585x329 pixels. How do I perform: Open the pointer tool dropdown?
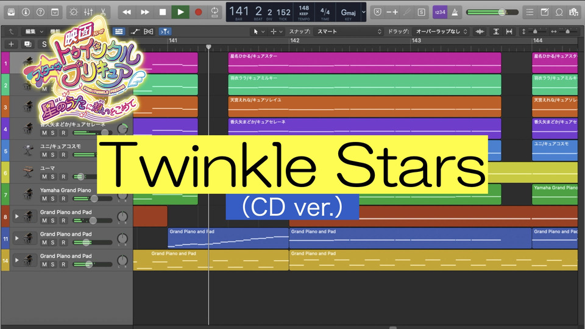pos(259,32)
